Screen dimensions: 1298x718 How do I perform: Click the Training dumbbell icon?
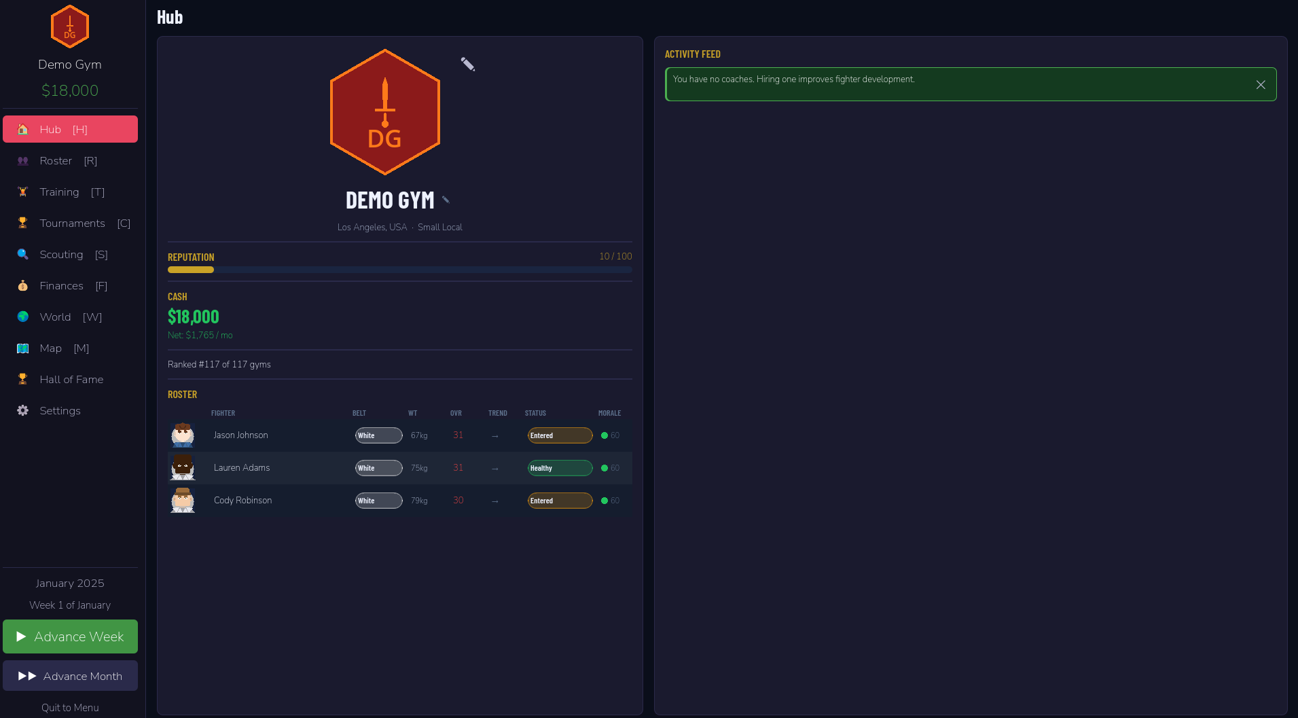coord(23,192)
